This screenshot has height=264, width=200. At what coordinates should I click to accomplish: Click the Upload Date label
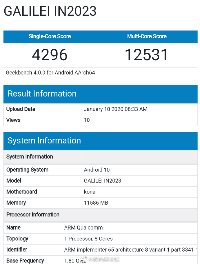(x=21, y=109)
